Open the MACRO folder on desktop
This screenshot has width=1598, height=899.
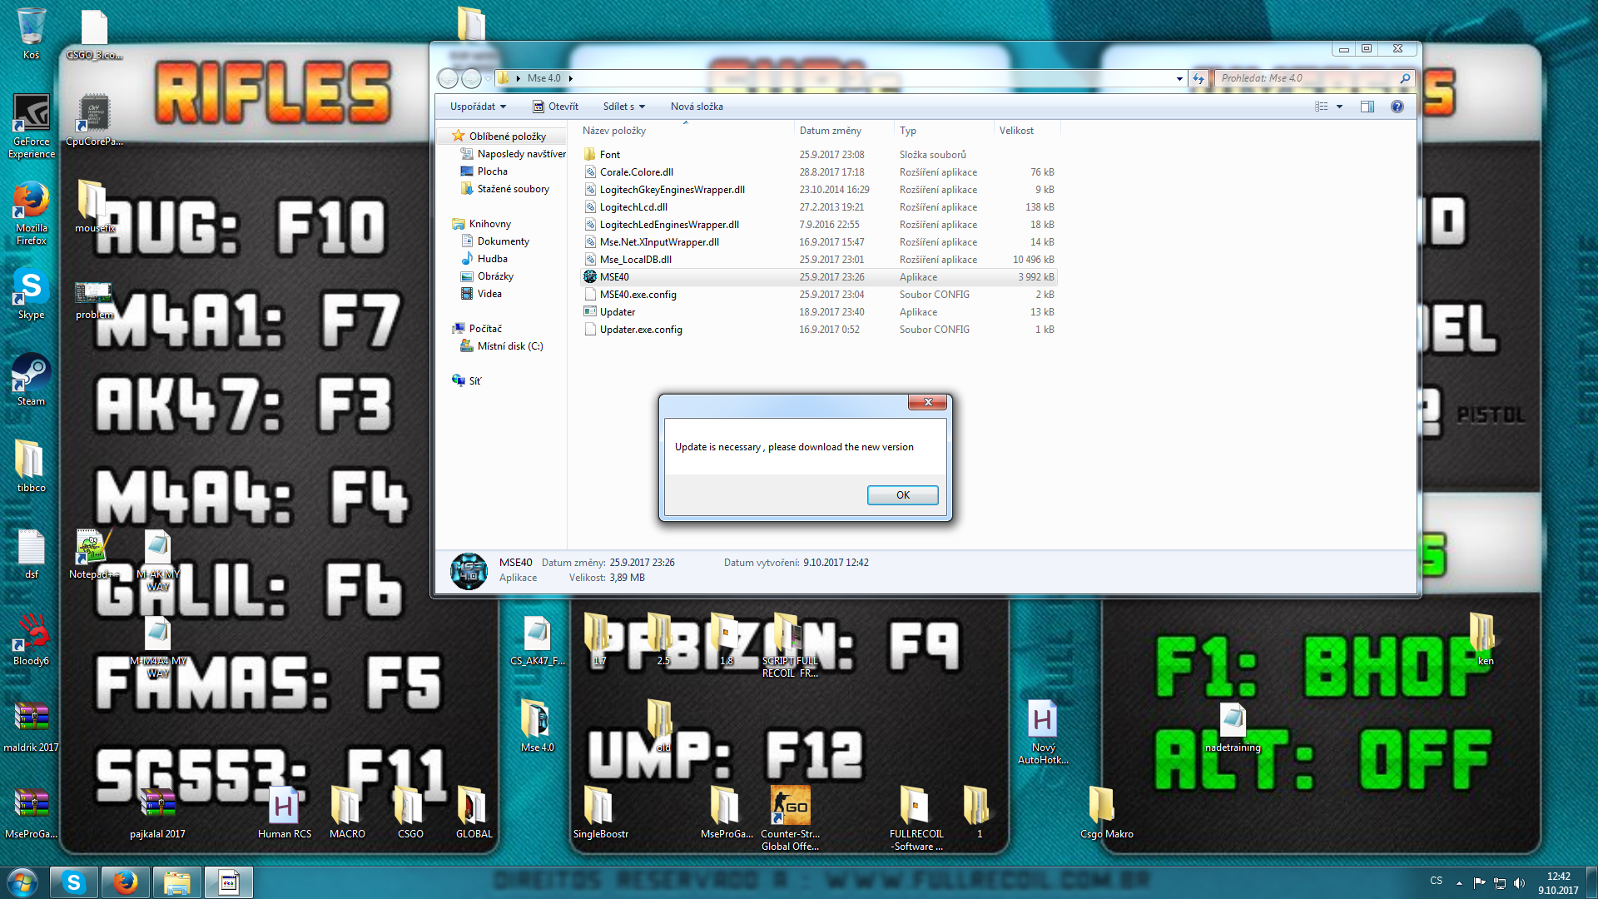click(347, 812)
